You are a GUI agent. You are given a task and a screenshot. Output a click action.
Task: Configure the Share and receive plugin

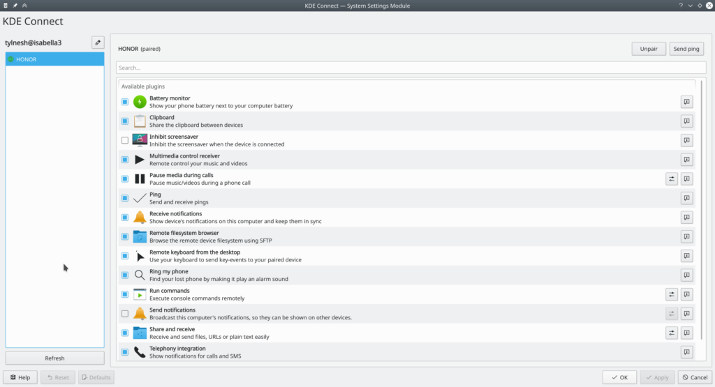(x=671, y=333)
